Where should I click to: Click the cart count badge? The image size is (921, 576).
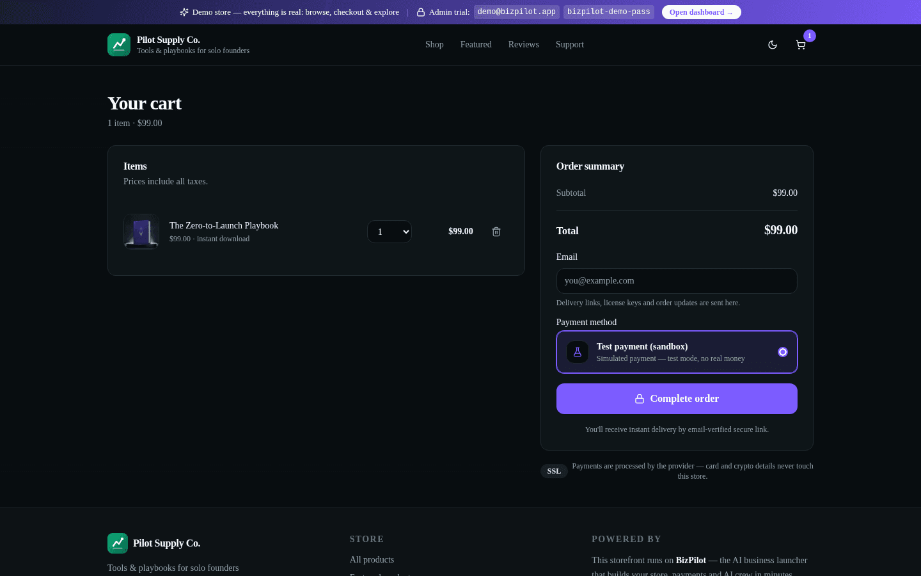click(x=810, y=36)
